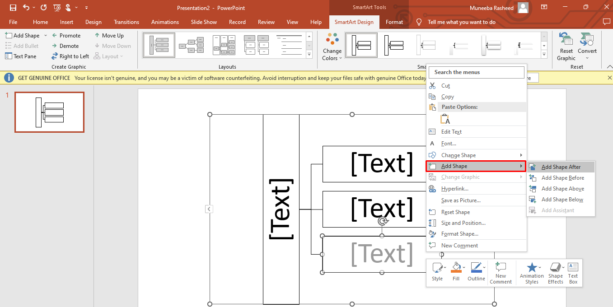The image size is (613, 307).
Task: Expand Change Shape submenu
Action: (477, 155)
